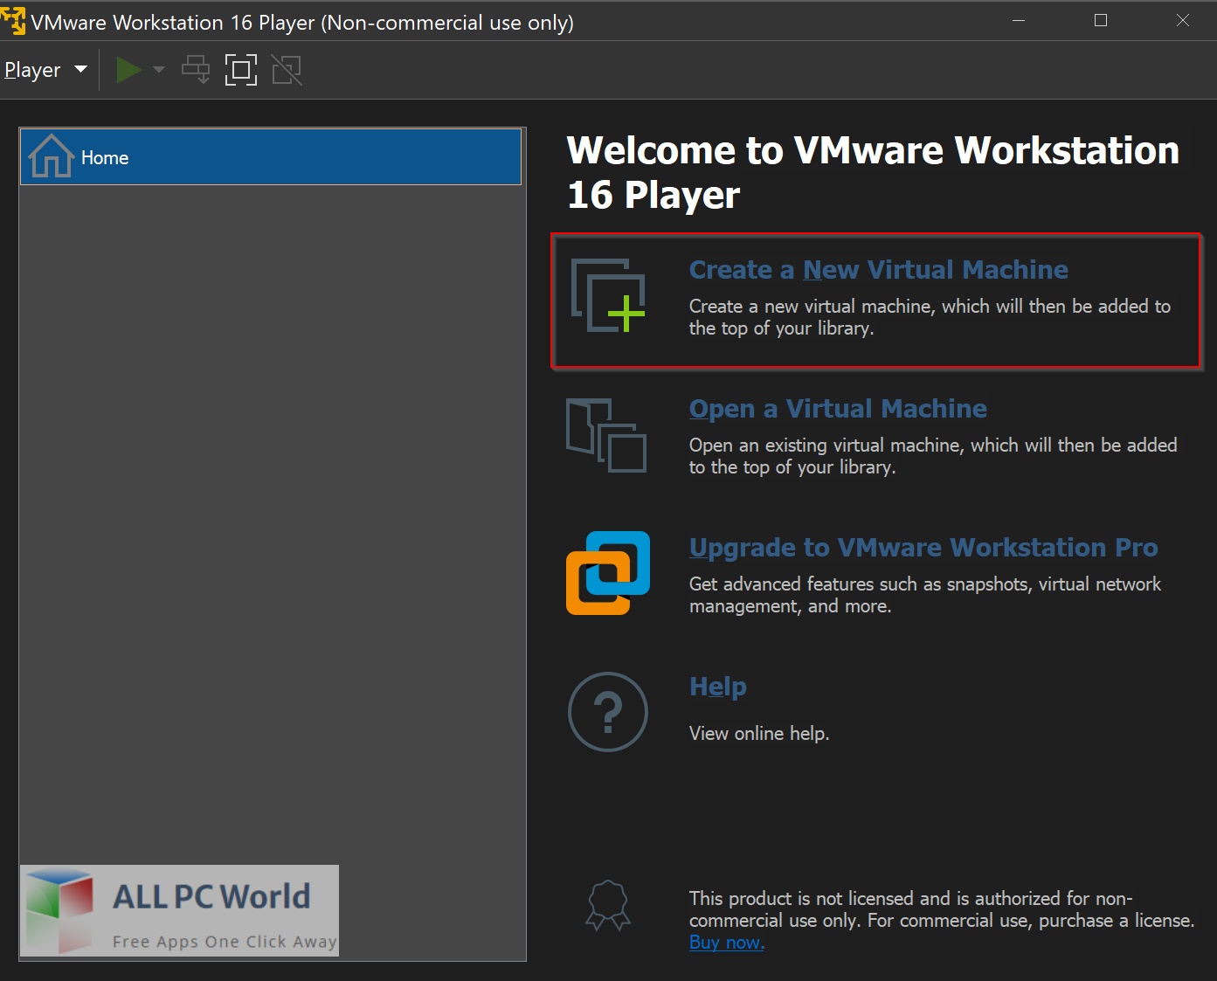The height and width of the screenshot is (981, 1217).
Task: Open the Help link
Action: 717,687
